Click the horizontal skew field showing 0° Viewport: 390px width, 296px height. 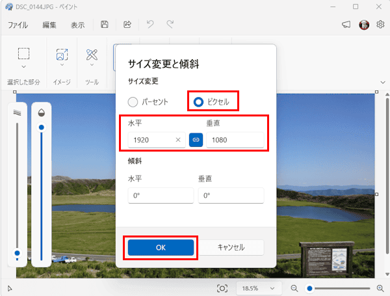[x=161, y=195]
